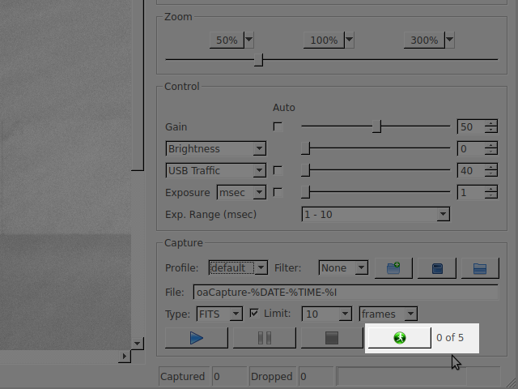Toggle the USB Traffic auto checkbox
The image size is (518, 389).
278,170
